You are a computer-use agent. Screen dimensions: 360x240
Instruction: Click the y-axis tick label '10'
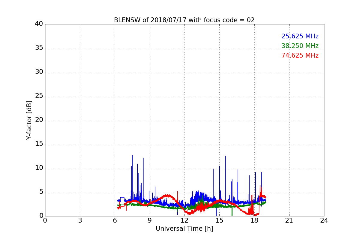[39, 168]
